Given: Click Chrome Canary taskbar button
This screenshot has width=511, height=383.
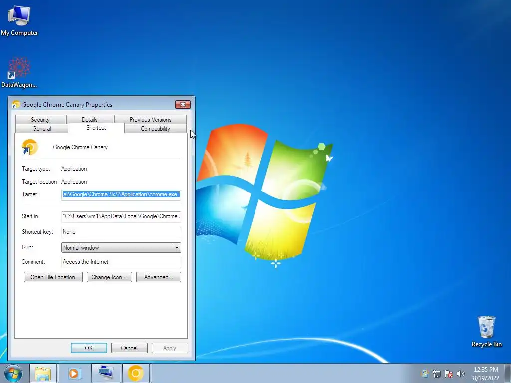Looking at the screenshot, I should point(136,373).
